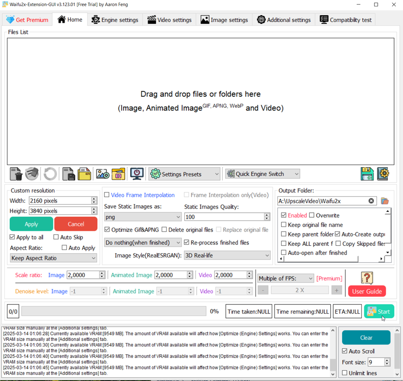Open the Quick Engine Switch dropdown
403x381 pixels.
(263, 174)
